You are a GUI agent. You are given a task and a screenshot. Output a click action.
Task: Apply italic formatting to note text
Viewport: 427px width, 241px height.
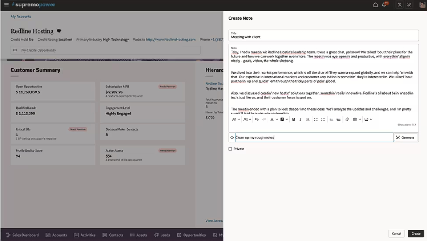click(300, 119)
